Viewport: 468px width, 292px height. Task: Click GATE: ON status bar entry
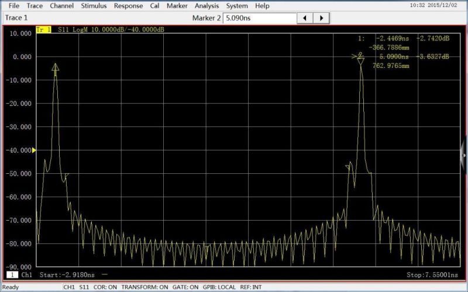tap(185, 287)
